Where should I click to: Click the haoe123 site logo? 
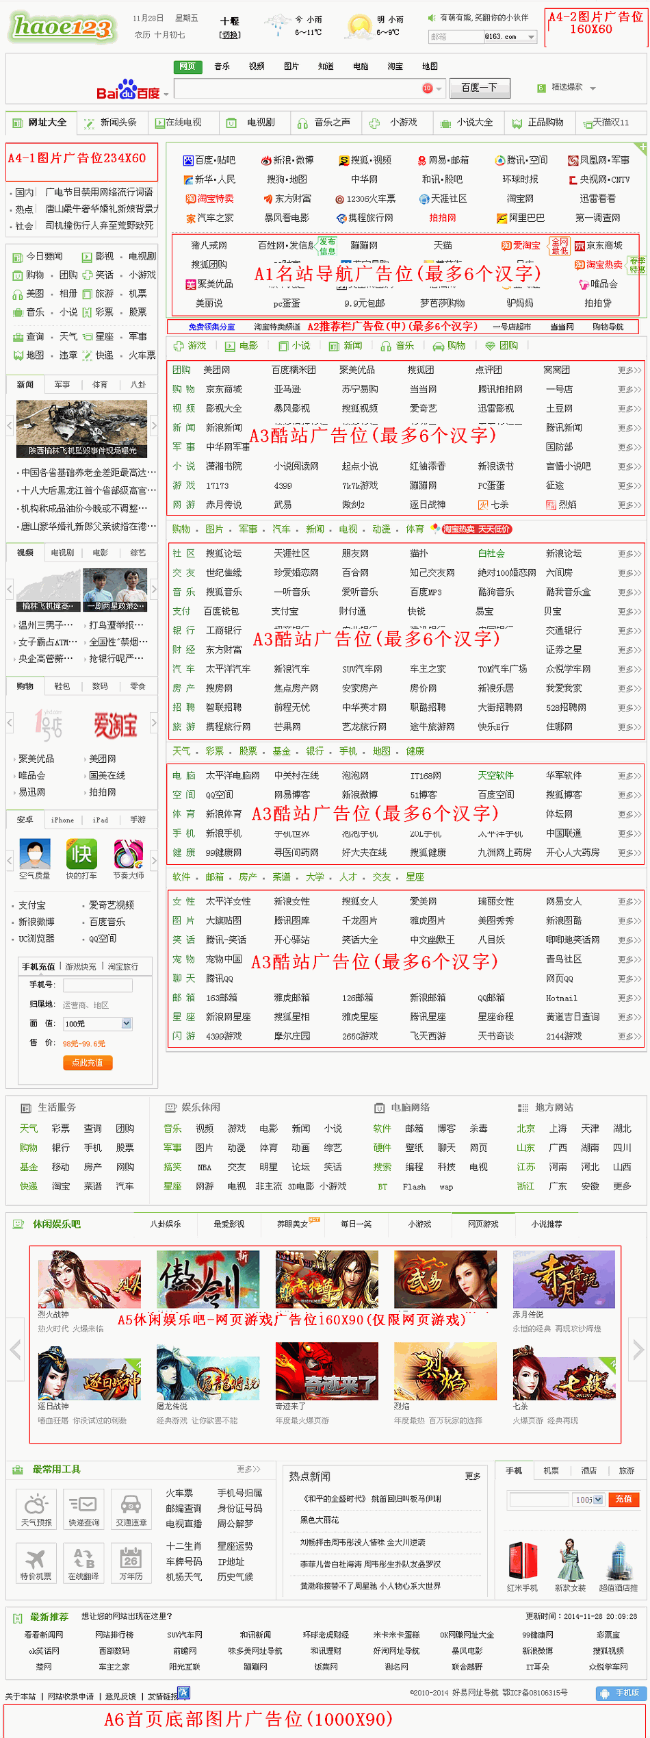coord(62,27)
